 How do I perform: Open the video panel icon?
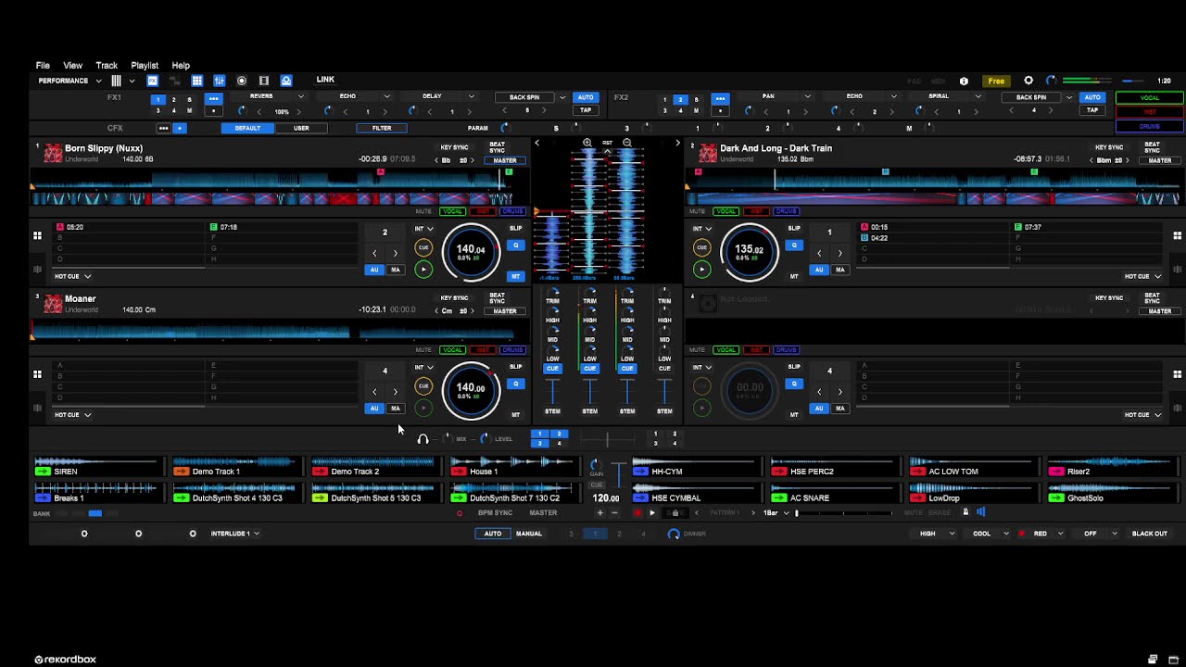pyautogui.click(x=264, y=81)
